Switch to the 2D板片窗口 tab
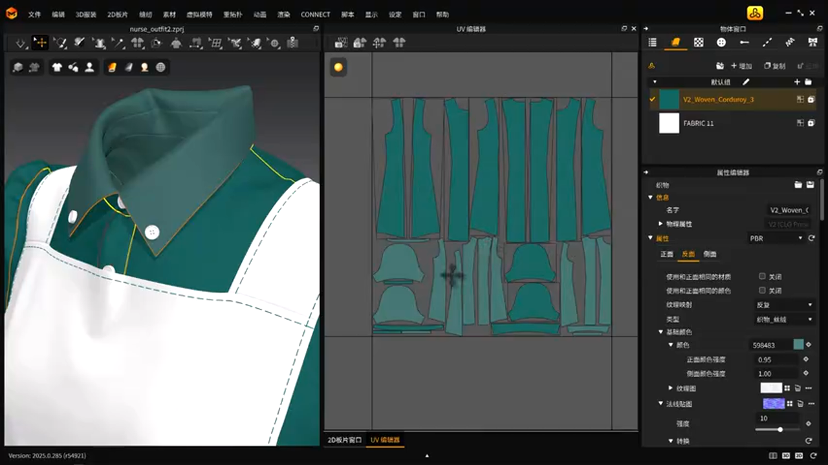The height and width of the screenshot is (465, 828). pos(344,440)
